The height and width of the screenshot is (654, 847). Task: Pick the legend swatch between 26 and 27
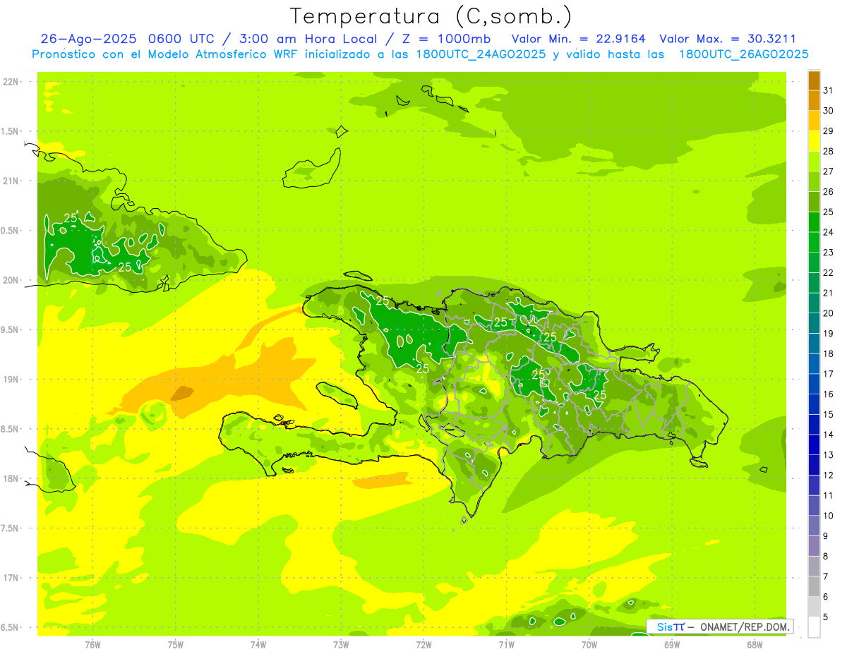[x=814, y=182]
